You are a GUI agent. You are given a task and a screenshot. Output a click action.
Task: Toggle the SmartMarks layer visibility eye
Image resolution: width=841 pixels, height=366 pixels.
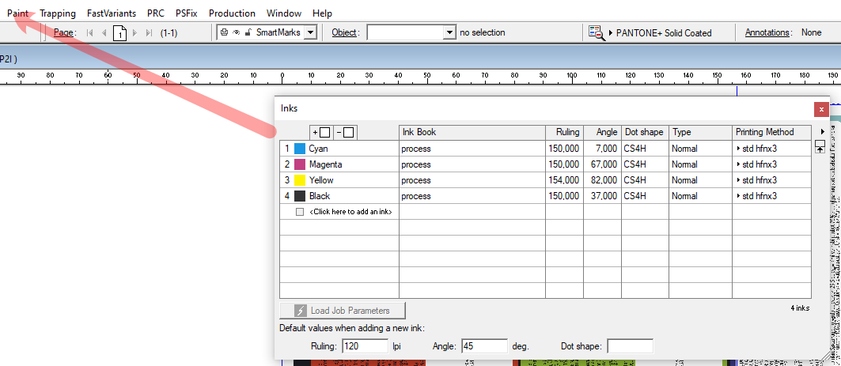pos(236,32)
